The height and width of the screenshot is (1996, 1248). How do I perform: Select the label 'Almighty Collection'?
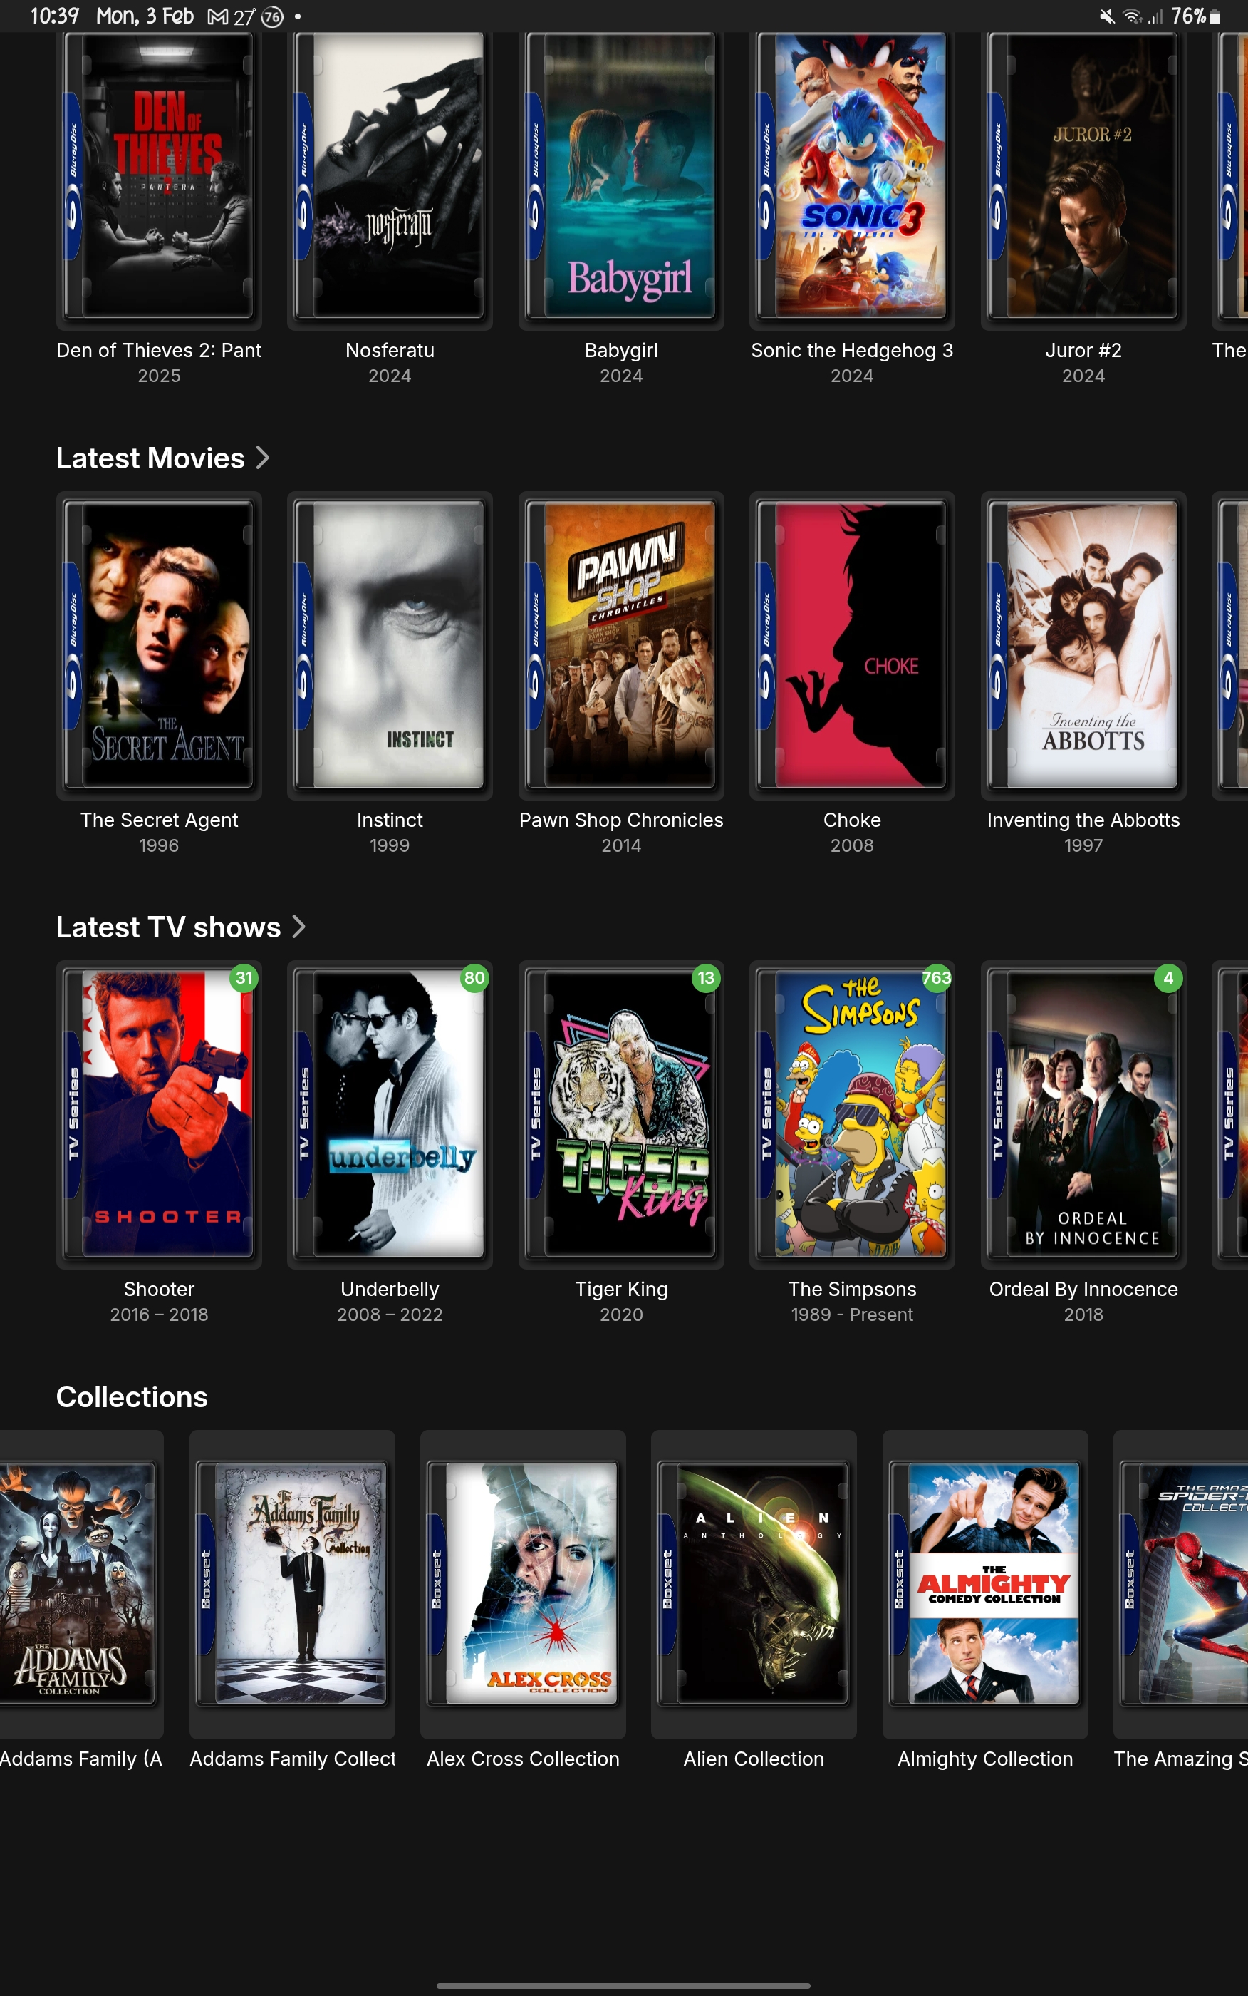coord(984,1759)
